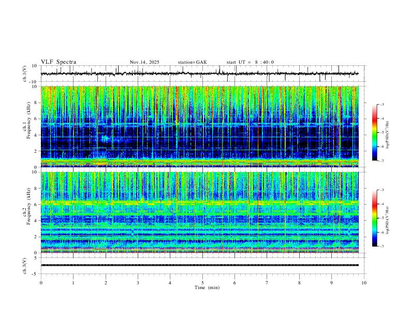Click time axis tick label "9"
The image size is (410, 317).
click(331, 283)
